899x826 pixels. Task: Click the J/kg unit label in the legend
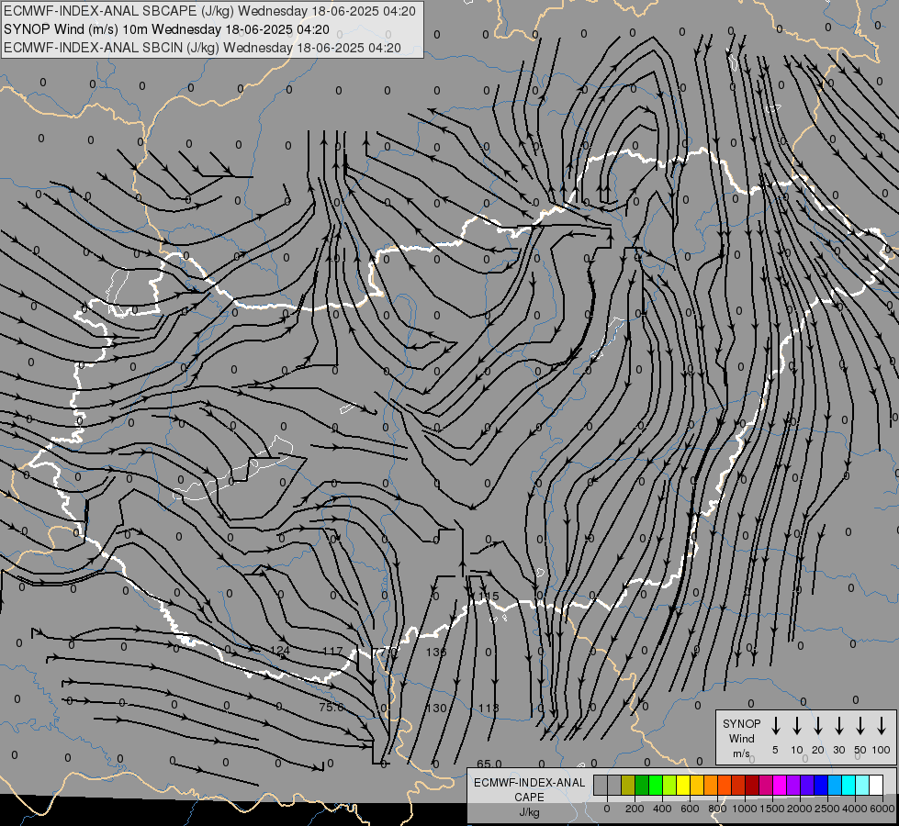click(x=529, y=812)
